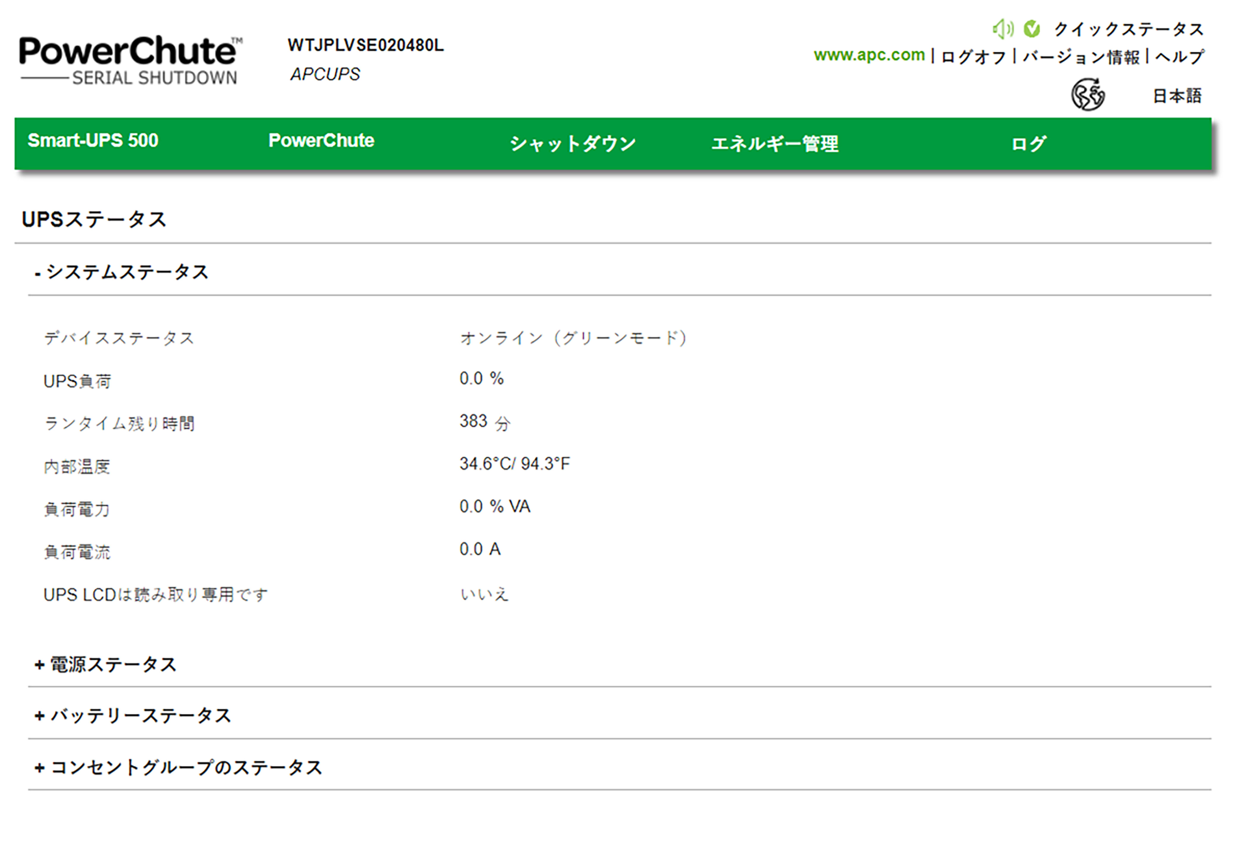Click the green speaker alarm icon
Image resolution: width=1248 pixels, height=859 pixels.
click(x=1003, y=29)
